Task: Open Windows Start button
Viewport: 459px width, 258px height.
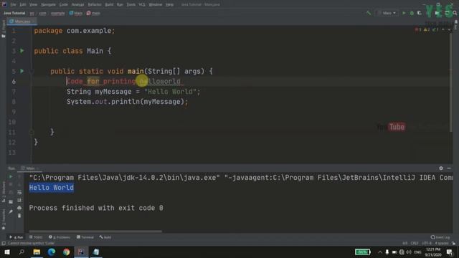Action: (7, 252)
